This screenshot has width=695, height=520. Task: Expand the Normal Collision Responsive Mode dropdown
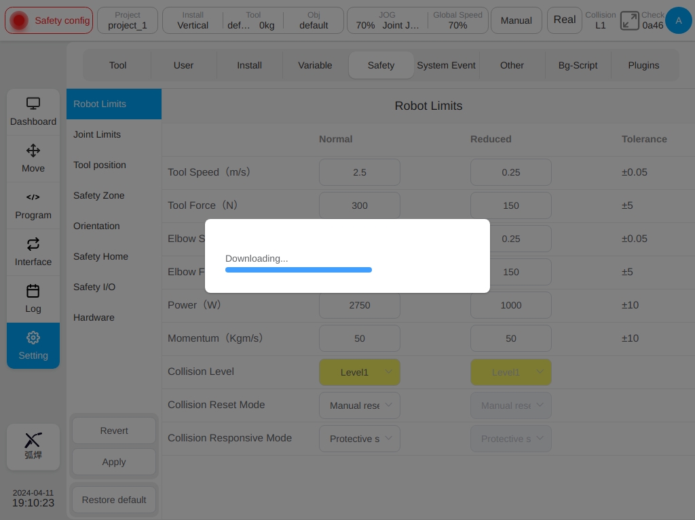coord(360,439)
